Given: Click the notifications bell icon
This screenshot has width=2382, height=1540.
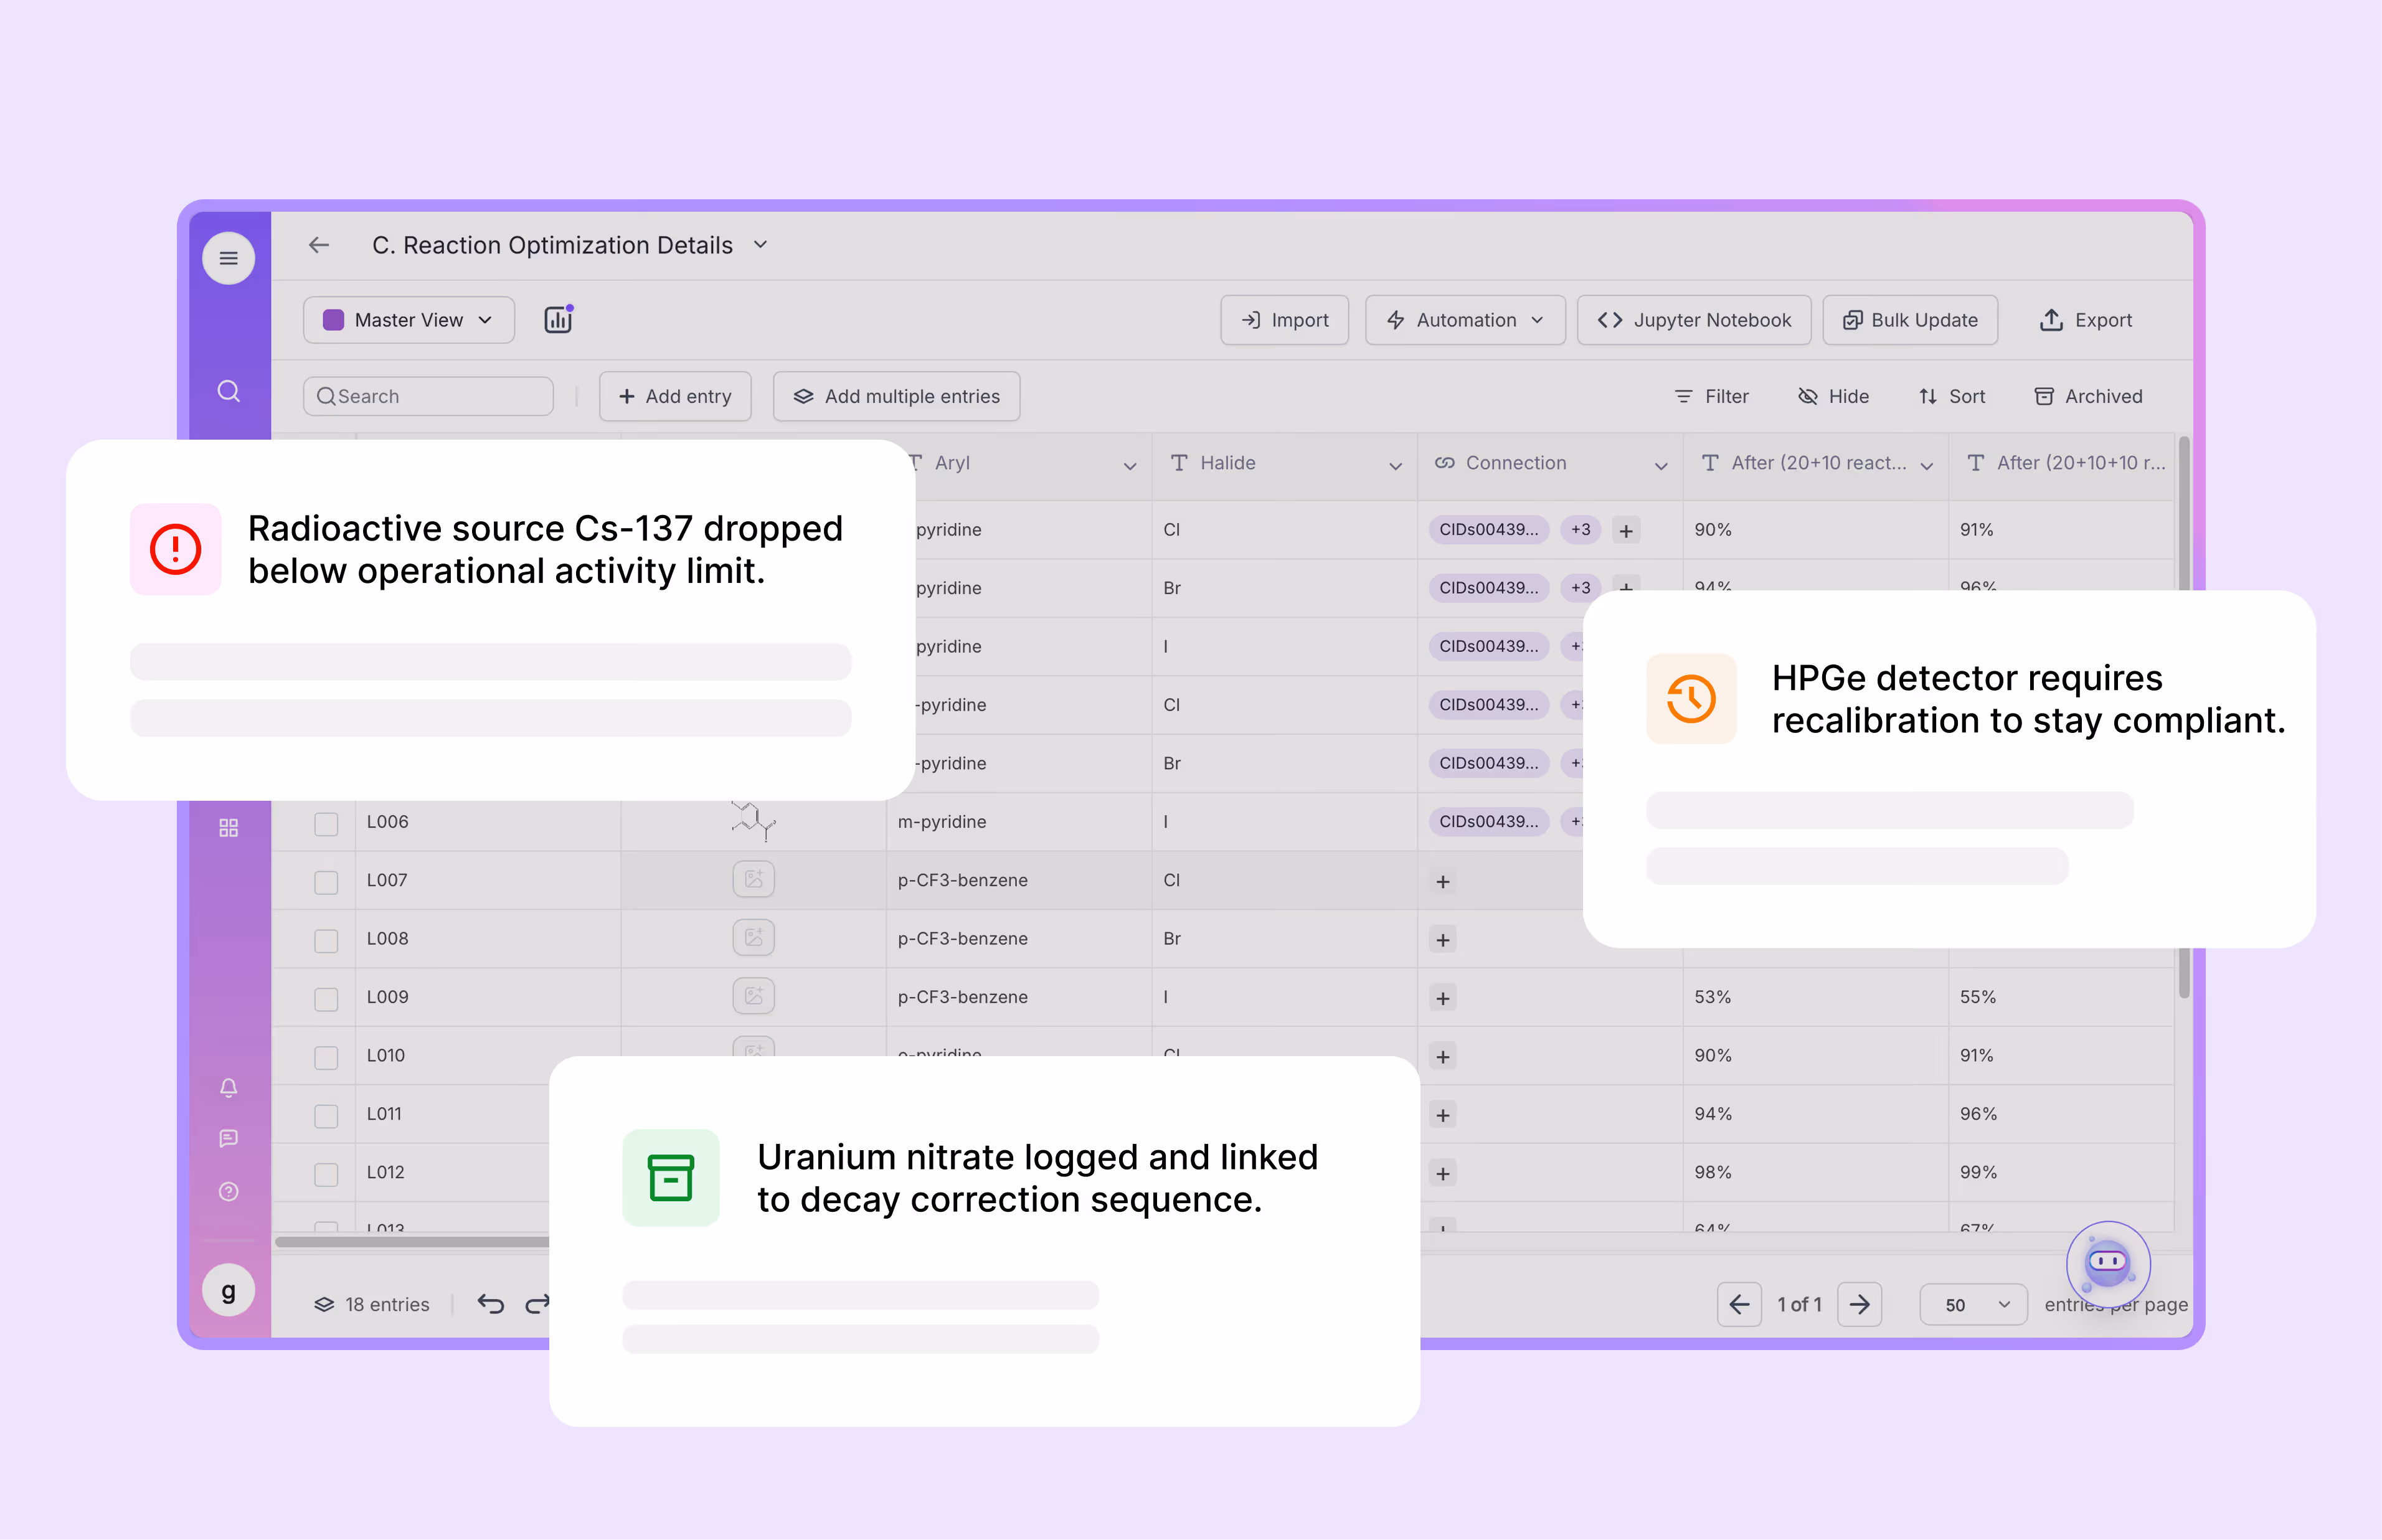Looking at the screenshot, I should [x=228, y=1088].
